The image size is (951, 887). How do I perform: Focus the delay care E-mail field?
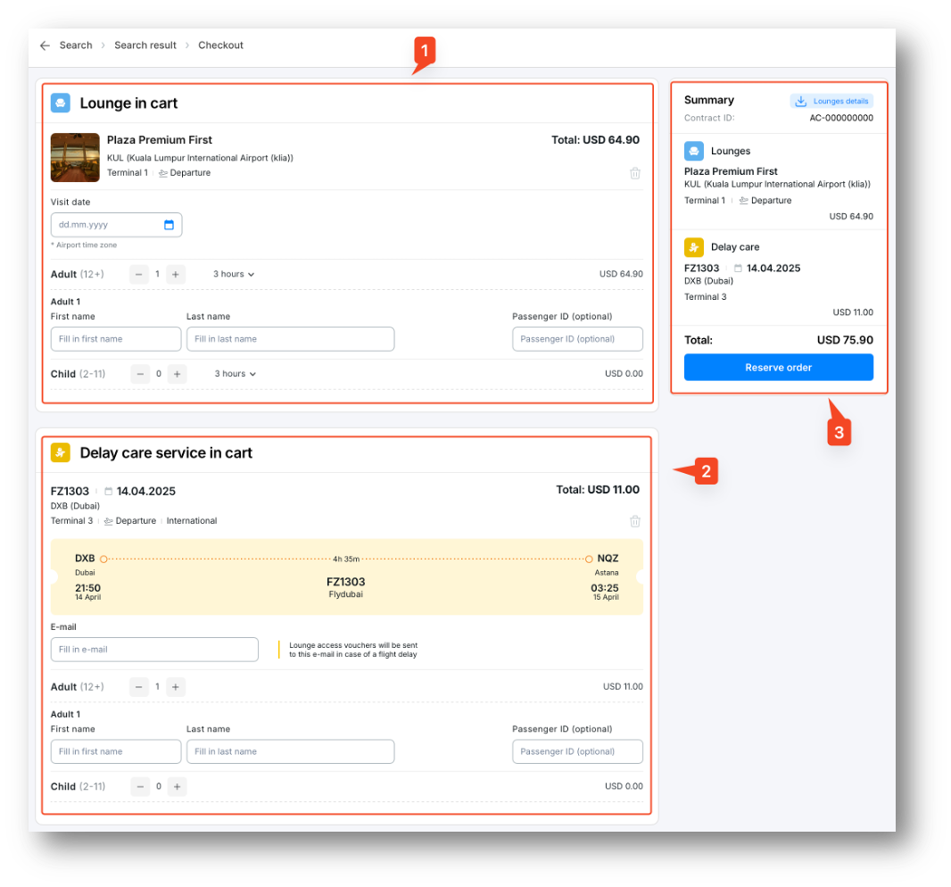(154, 650)
